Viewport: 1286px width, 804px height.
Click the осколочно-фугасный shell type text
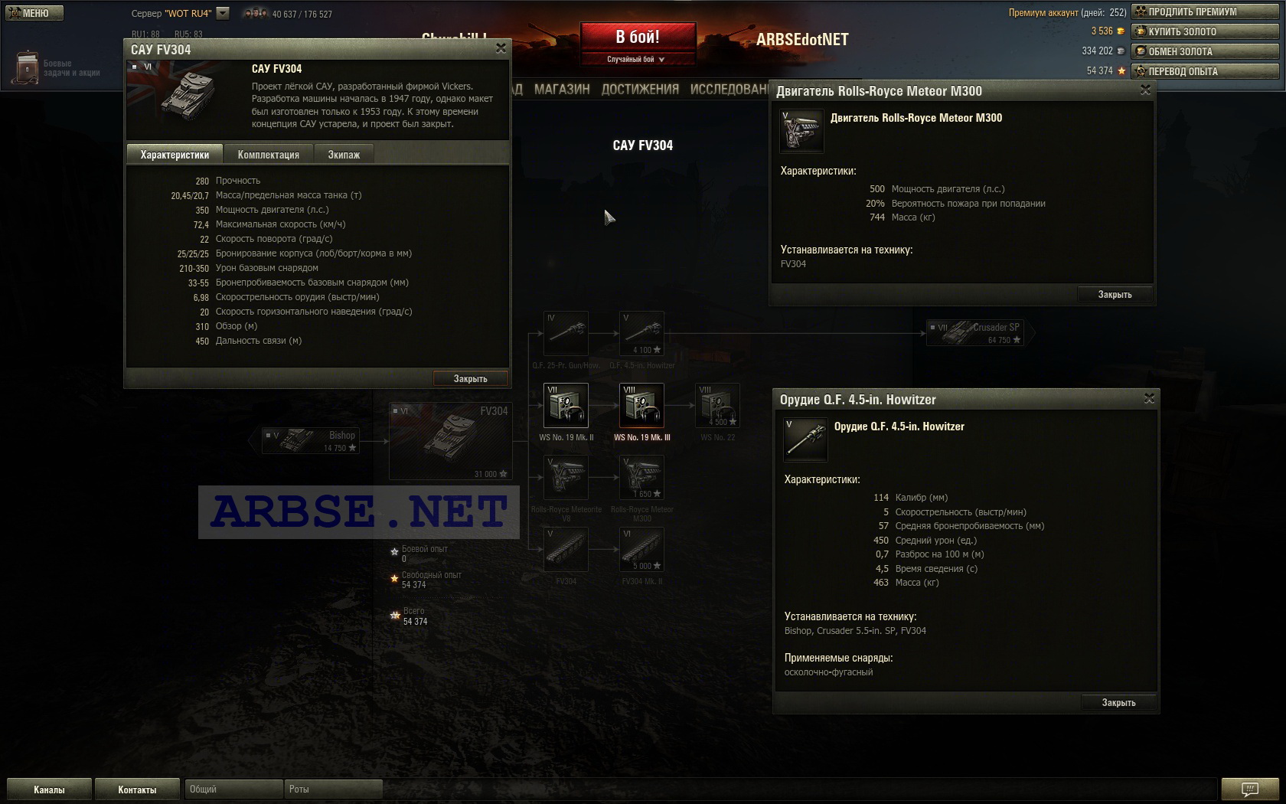[x=828, y=672]
